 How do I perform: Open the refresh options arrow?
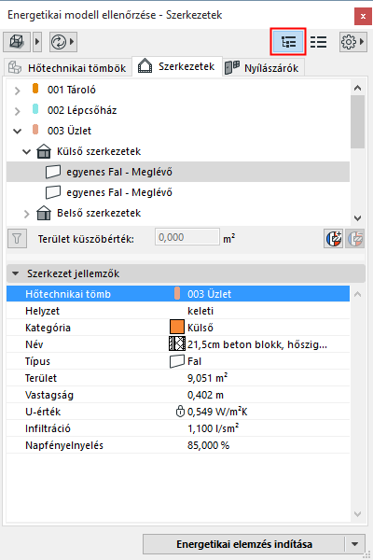[x=72, y=42]
